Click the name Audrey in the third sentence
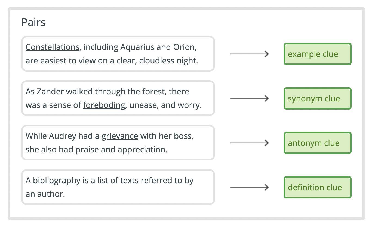The image size is (375, 225). click(x=62, y=136)
